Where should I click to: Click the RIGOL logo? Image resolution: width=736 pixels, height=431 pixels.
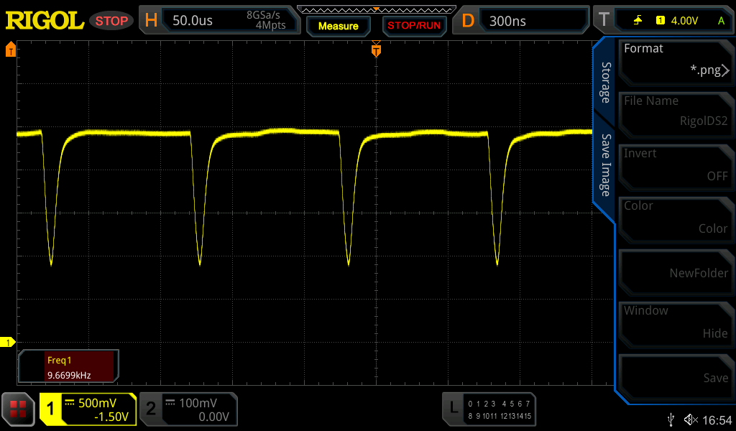[45, 21]
